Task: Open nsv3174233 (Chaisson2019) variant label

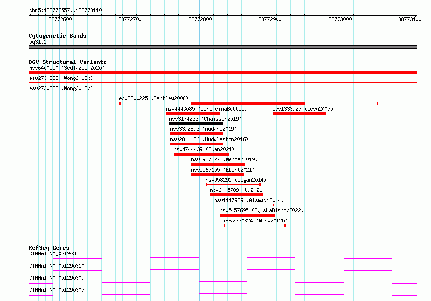Action: click(x=205, y=119)
